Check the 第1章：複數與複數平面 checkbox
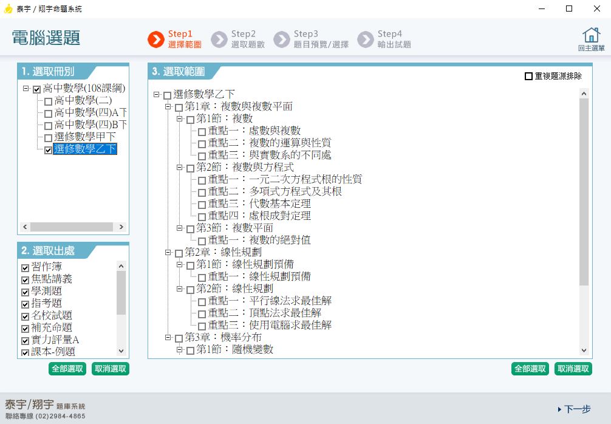Viewport: 611px width, 424px height. coord(179,108)
